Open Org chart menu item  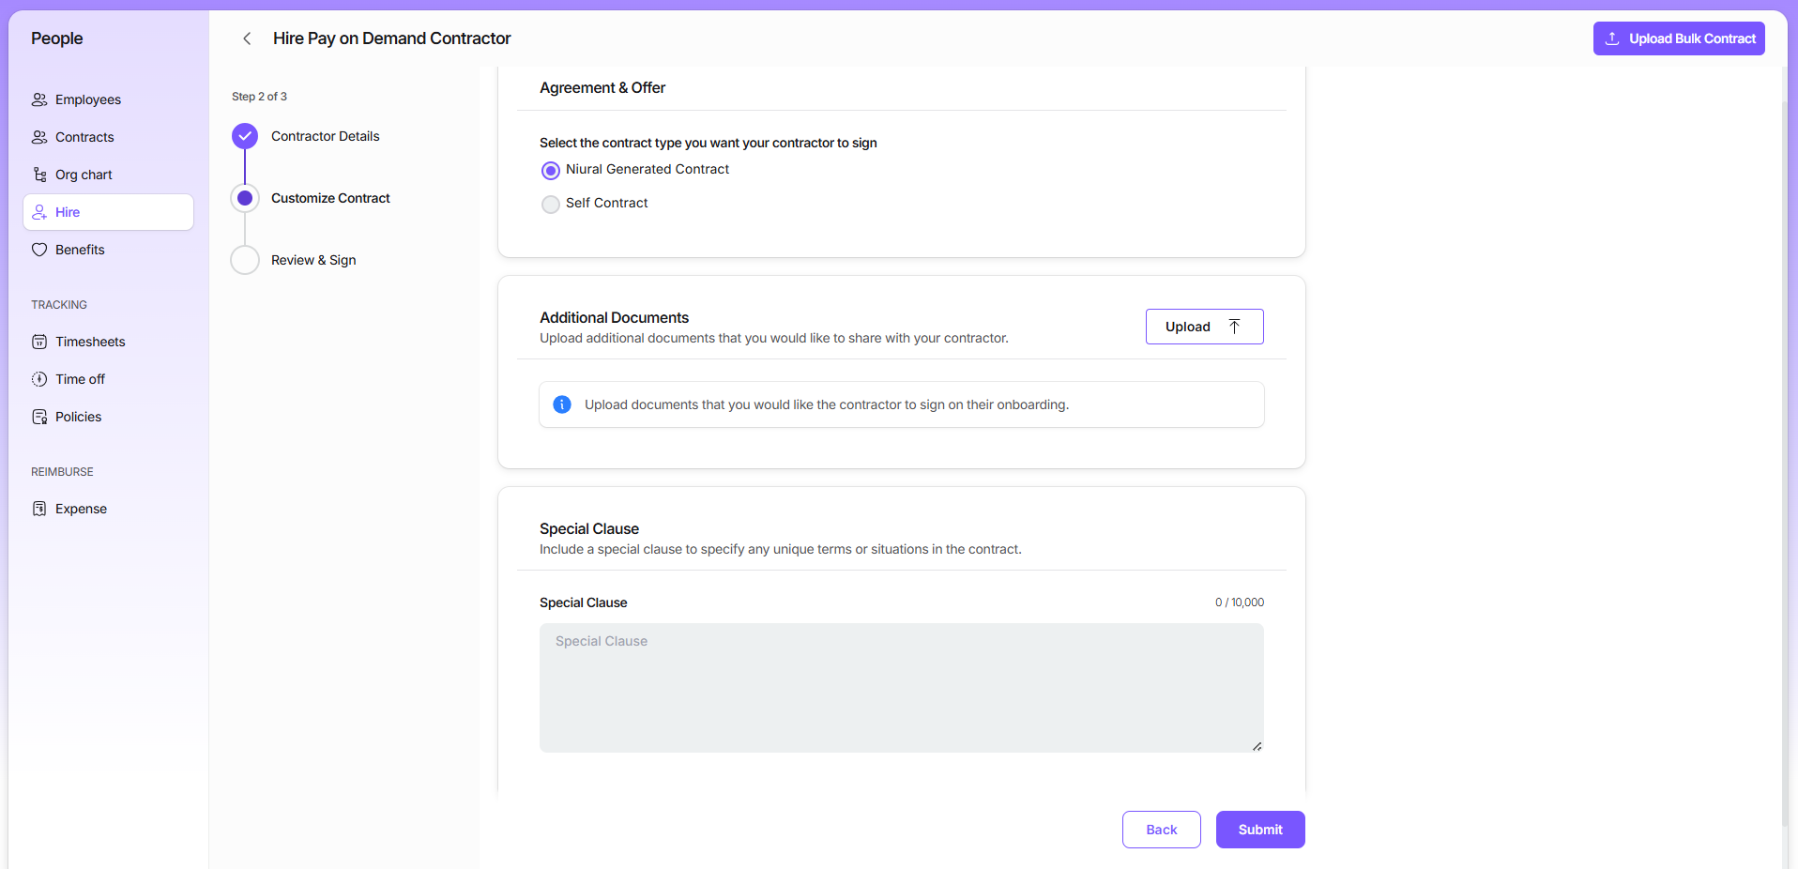(108, 175)
